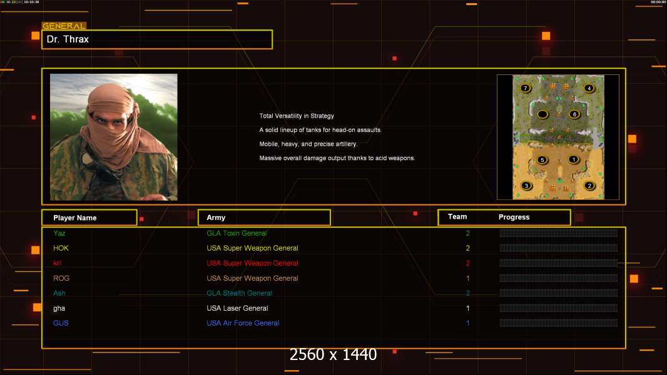Click the Dr. Thrax name field
Viewport: 667px width, 375px height.
click(x=157, y=39)
